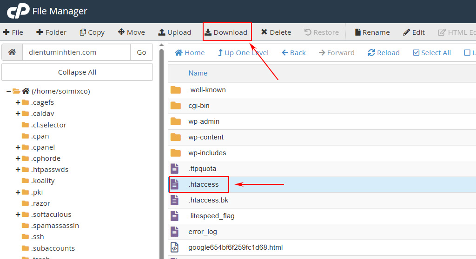Collapse the /home/soimixco root tree node
Image resolution: width=476 pixels, height=259 pixels.
(8, 91)
